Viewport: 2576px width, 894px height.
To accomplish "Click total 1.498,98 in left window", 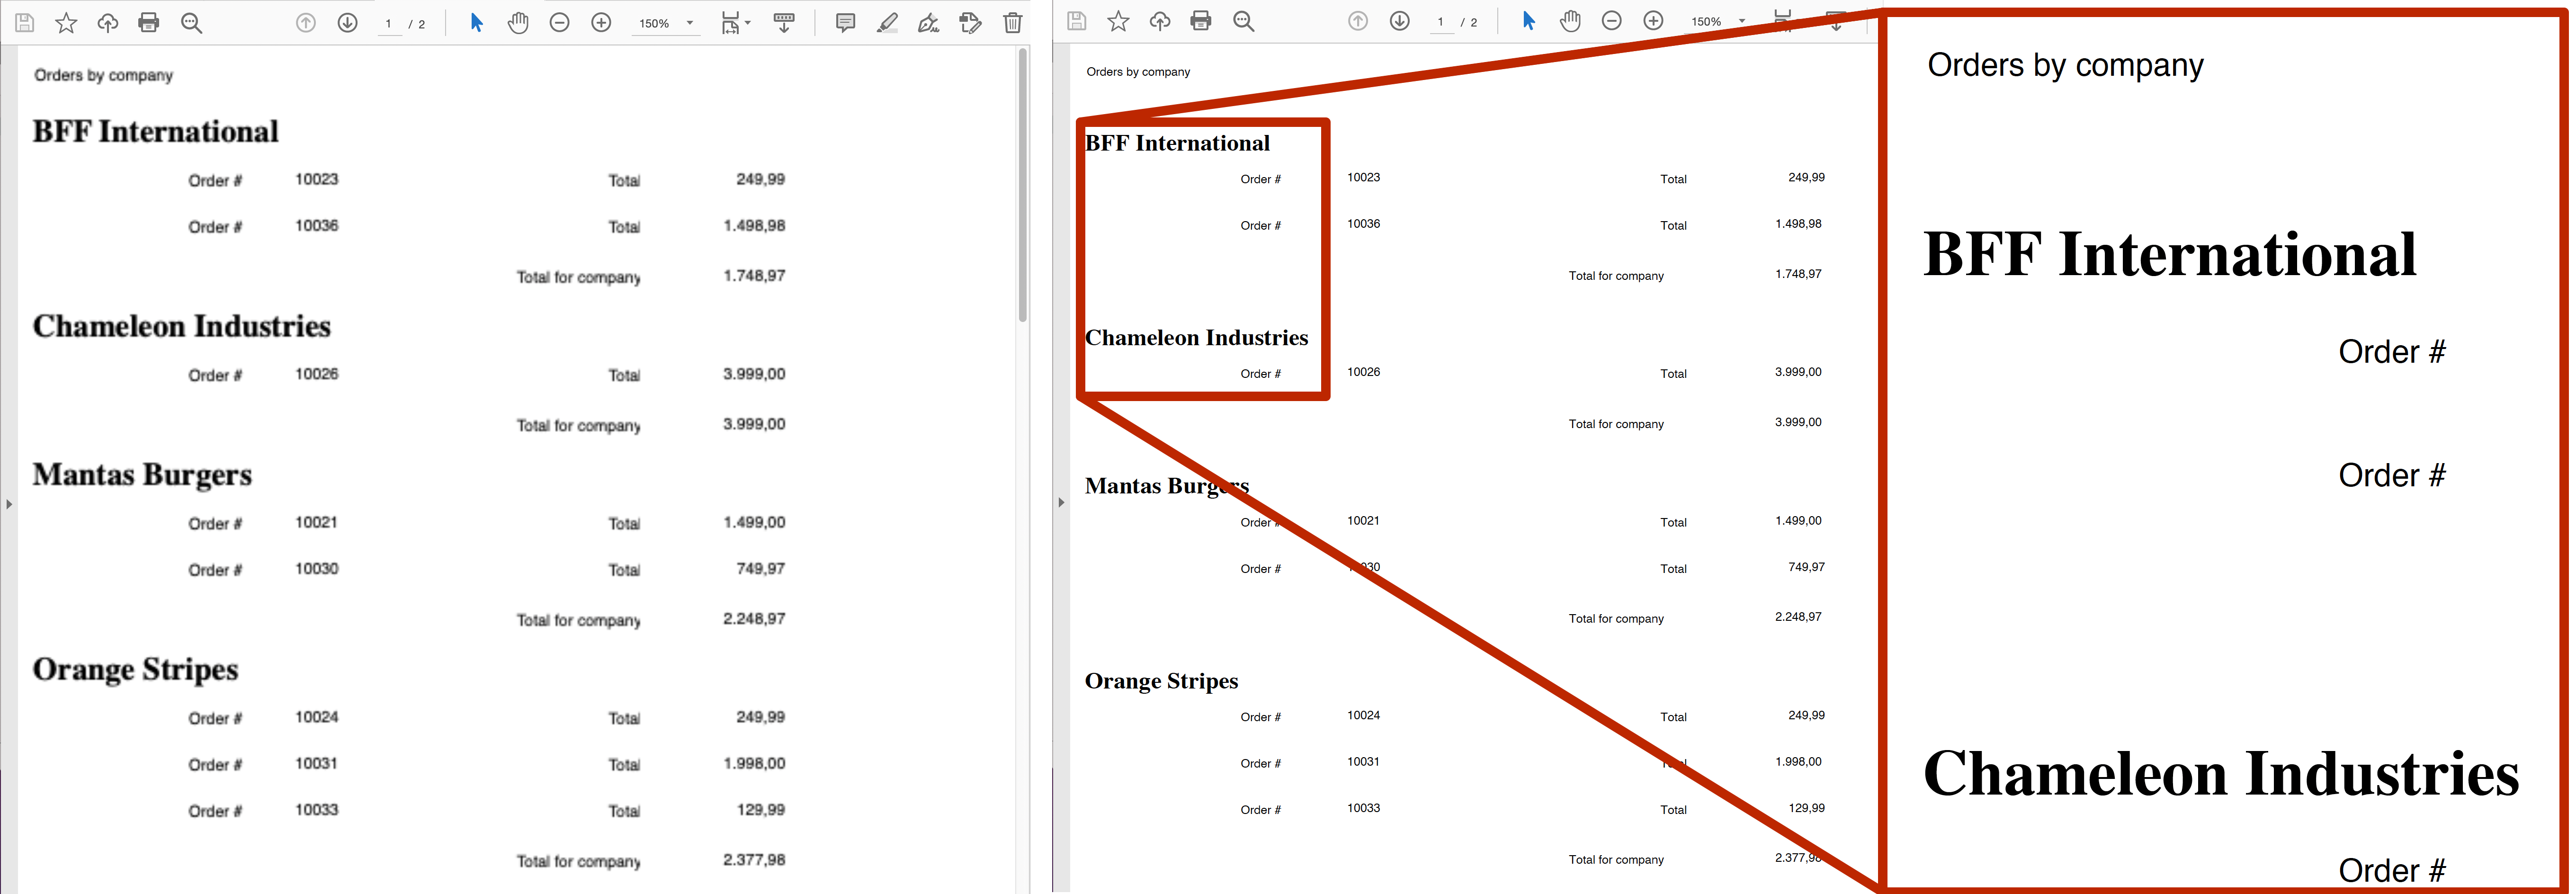I will (x=754, y=226).
